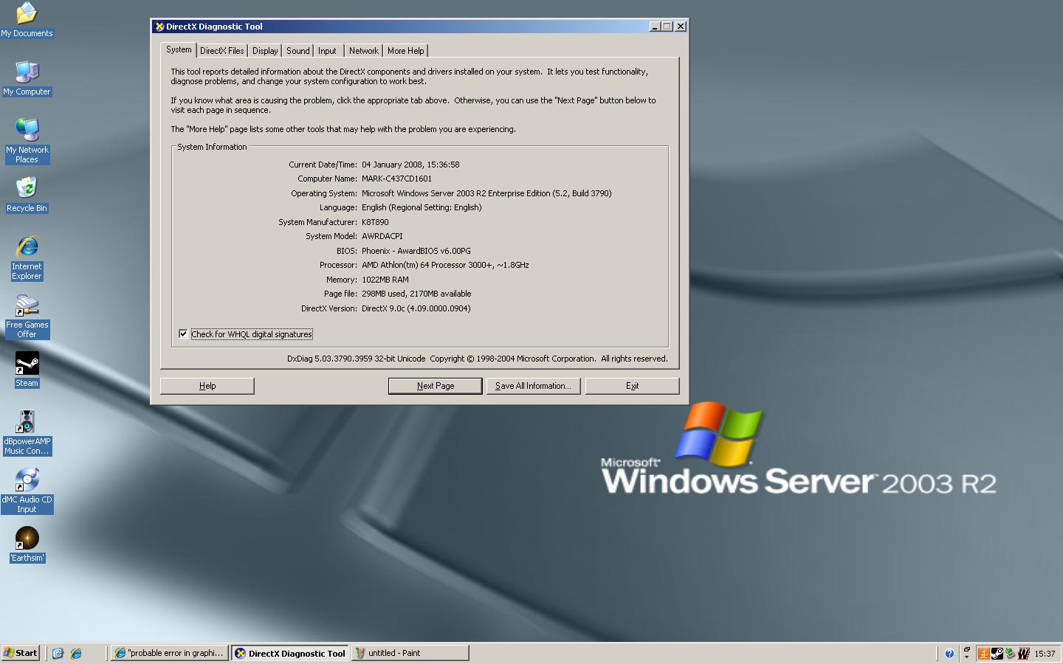
Task: Select the Recycle Bin desktop icon
Action: (x=27, y=195)
